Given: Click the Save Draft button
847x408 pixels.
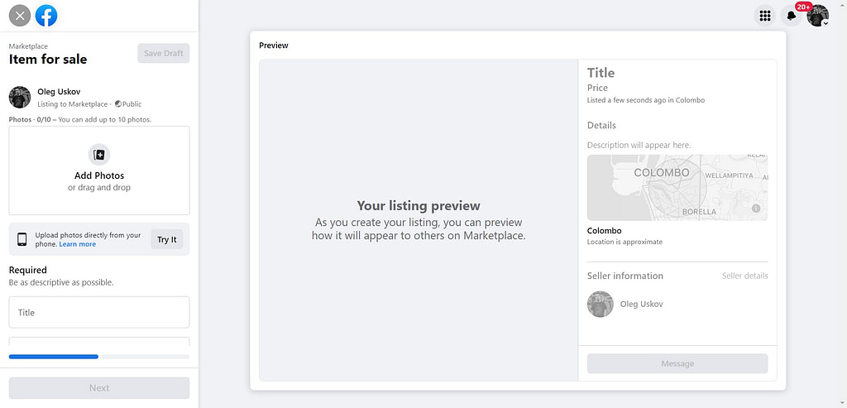Looking at the screenshot, I should pyautogui.click(x=164, y=53).
